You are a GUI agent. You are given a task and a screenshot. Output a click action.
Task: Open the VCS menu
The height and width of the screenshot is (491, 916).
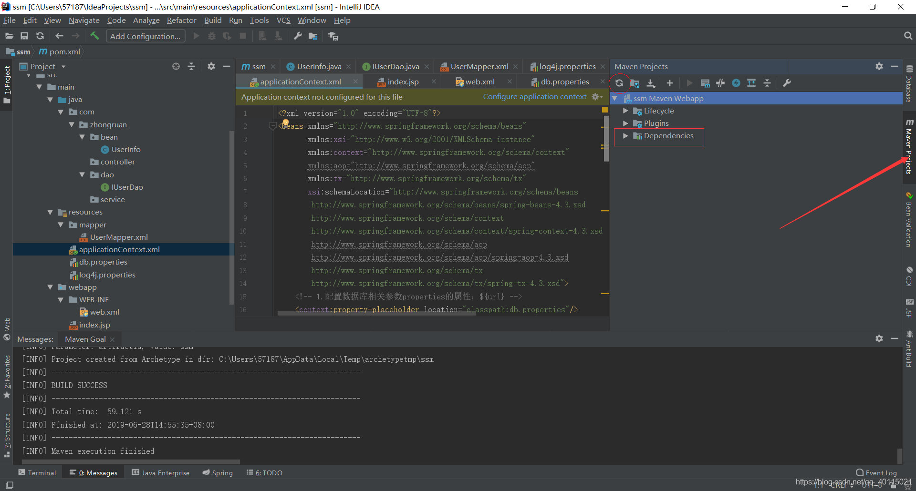pyautogui.click(x=283, y=20)
